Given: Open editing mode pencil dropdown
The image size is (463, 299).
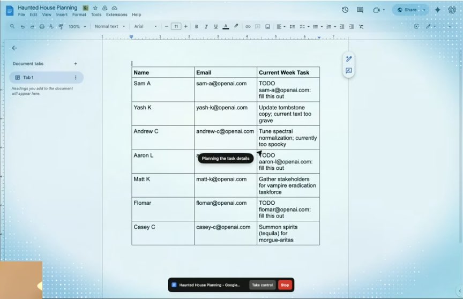Looking at the screenshot, I should [x=431, y=27].
